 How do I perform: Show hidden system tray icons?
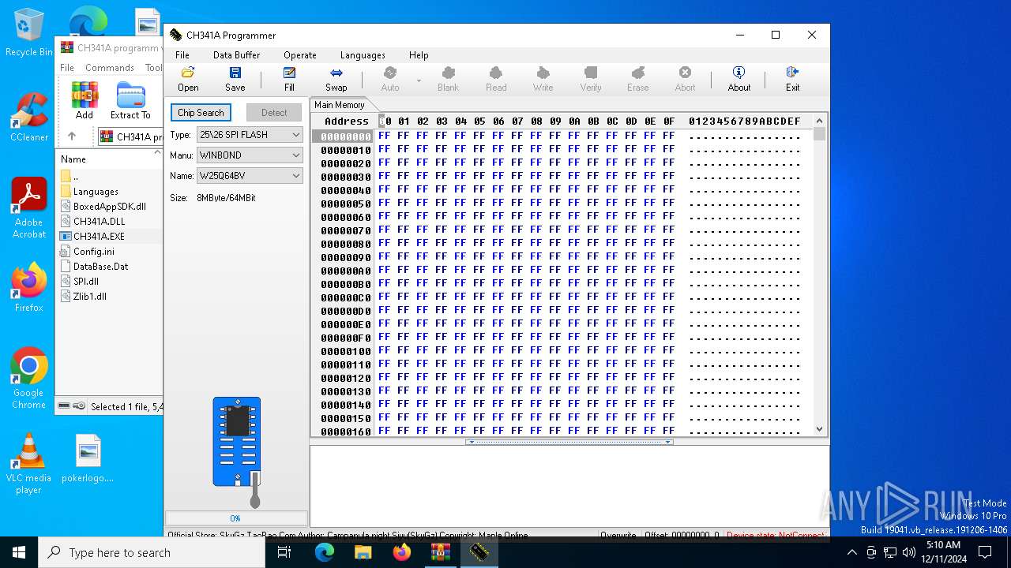[851, 552]
